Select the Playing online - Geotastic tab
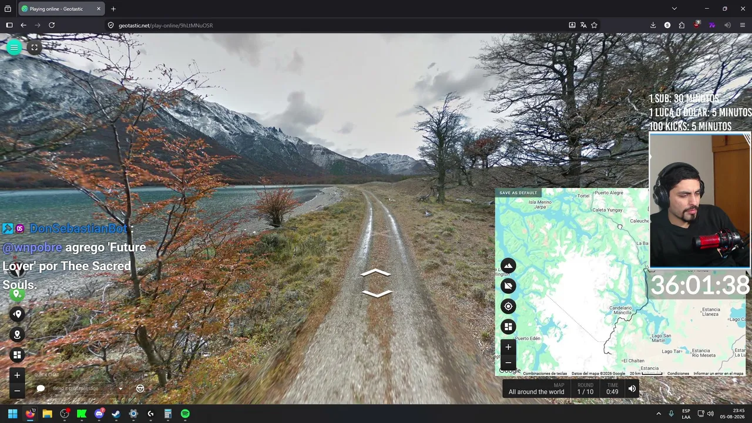 [62, 9]
